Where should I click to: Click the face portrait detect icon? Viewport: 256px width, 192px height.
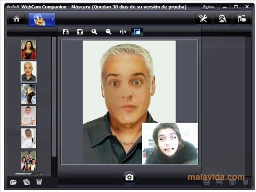tap(80, 32)
